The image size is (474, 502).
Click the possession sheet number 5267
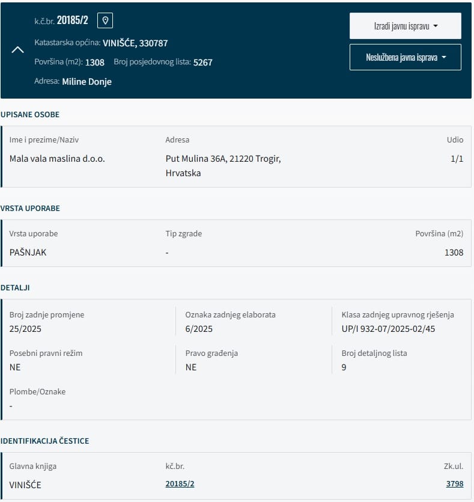point(202,62)
